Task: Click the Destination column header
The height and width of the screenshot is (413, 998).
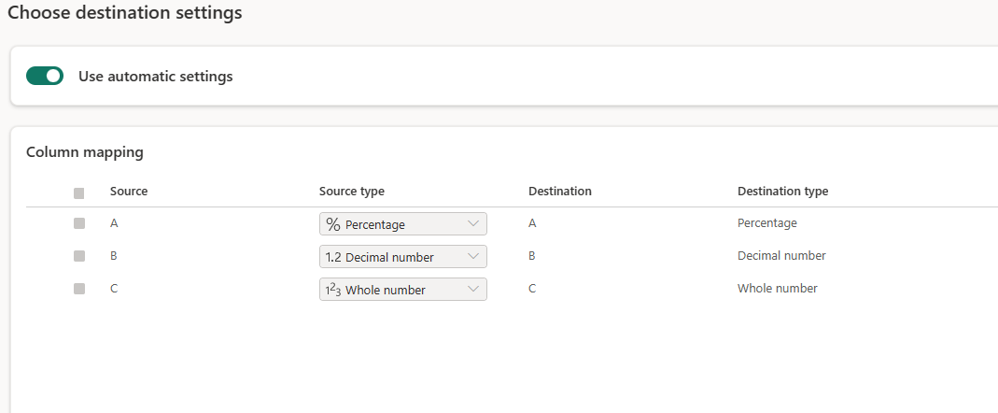Action: [x=560, y=192]
